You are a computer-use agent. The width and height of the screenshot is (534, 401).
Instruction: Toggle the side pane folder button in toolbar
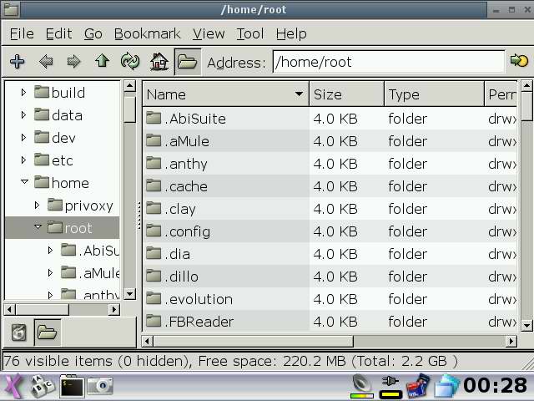point(186,62)
